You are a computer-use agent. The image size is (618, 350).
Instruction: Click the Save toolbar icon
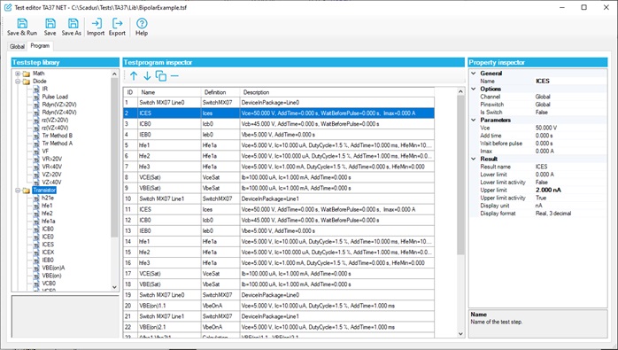point(50,27)
